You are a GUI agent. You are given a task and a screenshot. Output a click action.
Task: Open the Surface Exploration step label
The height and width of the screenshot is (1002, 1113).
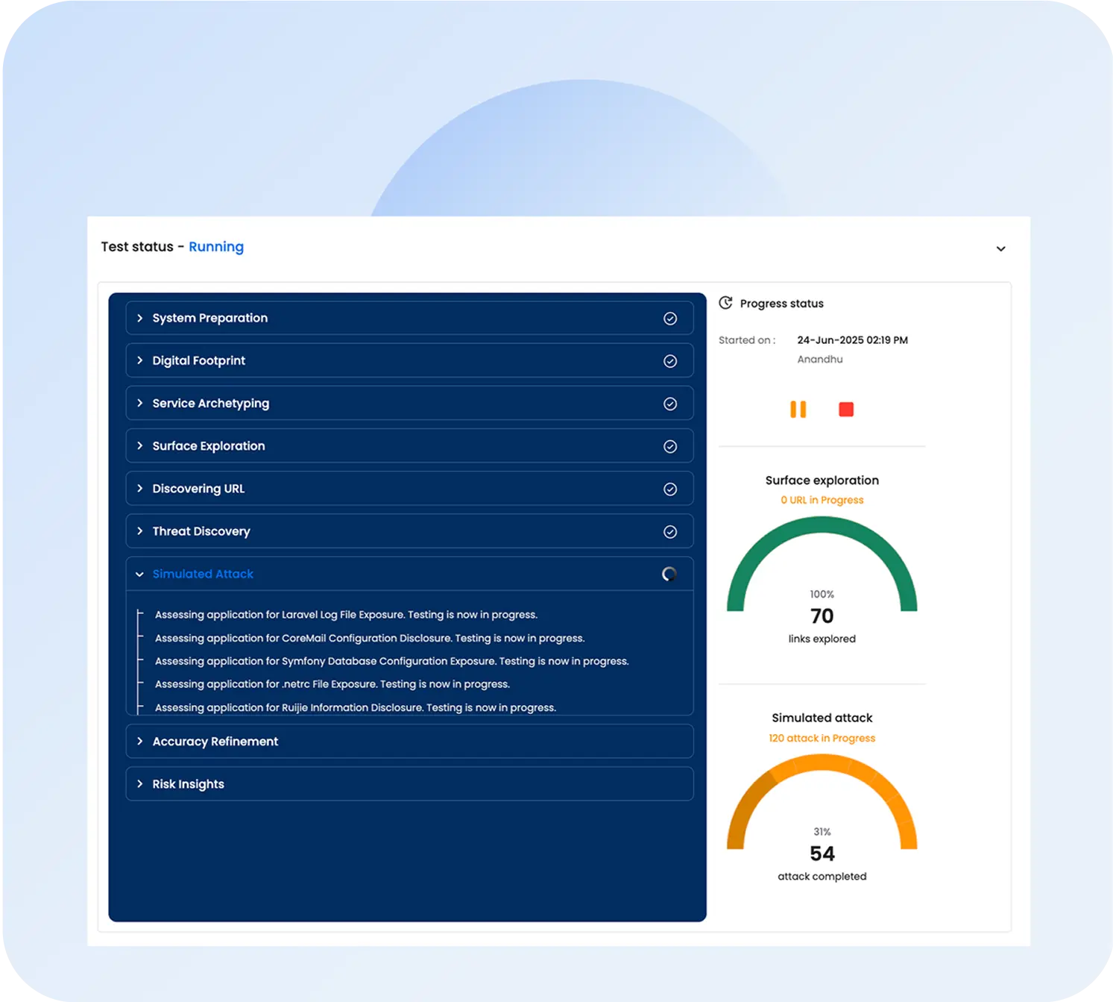(209, 445)
